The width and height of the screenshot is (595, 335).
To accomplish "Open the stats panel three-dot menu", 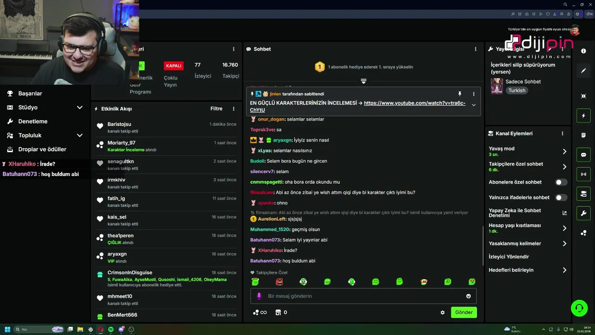I will pyautogui.click(x=233, y=49).
